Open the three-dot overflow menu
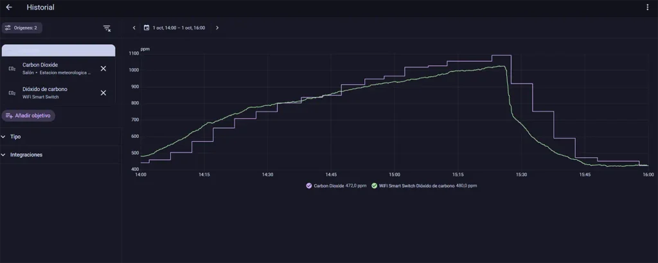The image size is (658, 263). click(x=648, y=7)
